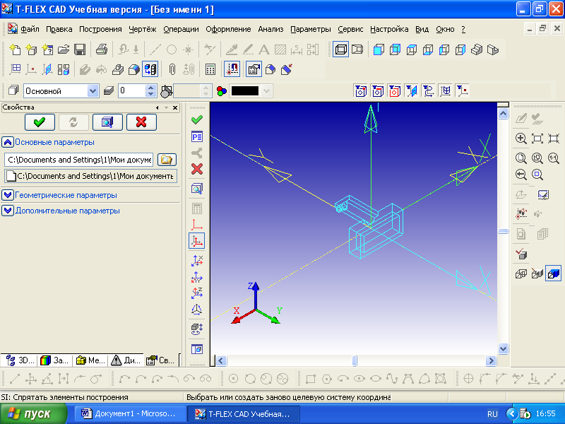Image resolution: width=565 pixels, height=424 pixels.
Task: Click the horizontal scrollbar thumb
Action: tap(355, 360)
